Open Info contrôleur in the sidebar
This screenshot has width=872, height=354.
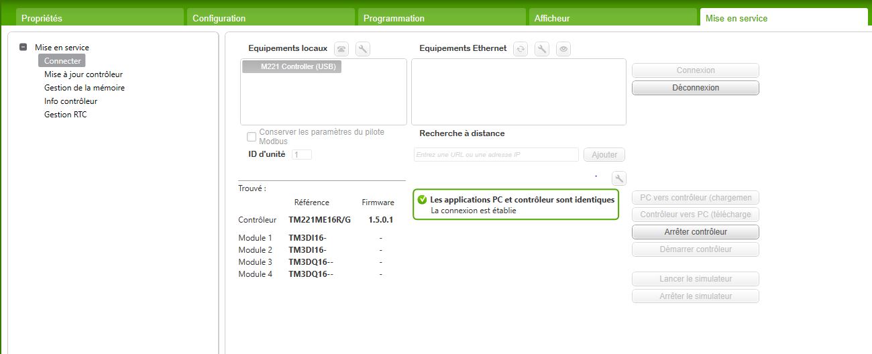(x=71, y=101)
